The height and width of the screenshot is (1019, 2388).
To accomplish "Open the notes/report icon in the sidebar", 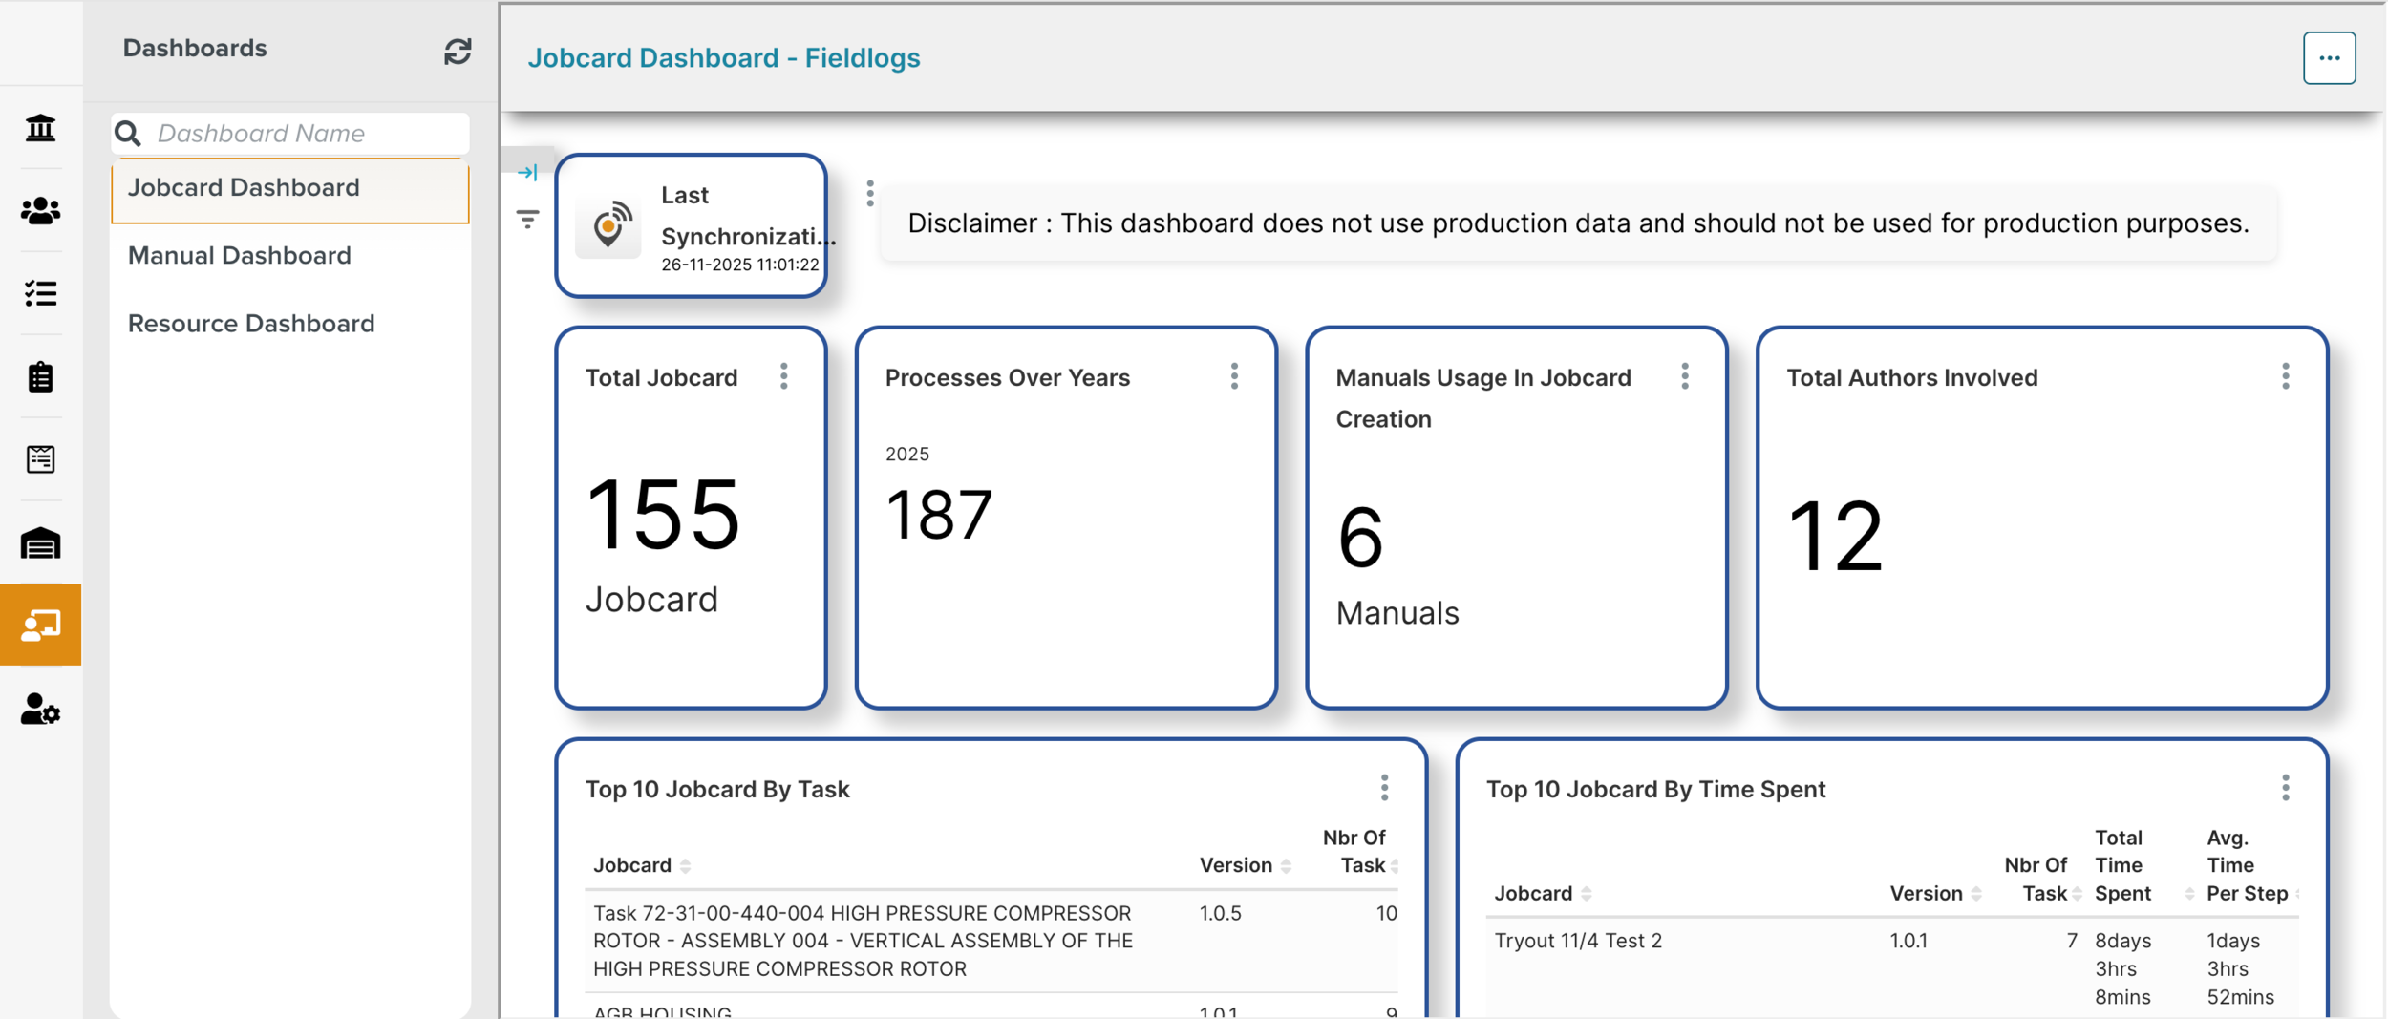I will [40, 459].
